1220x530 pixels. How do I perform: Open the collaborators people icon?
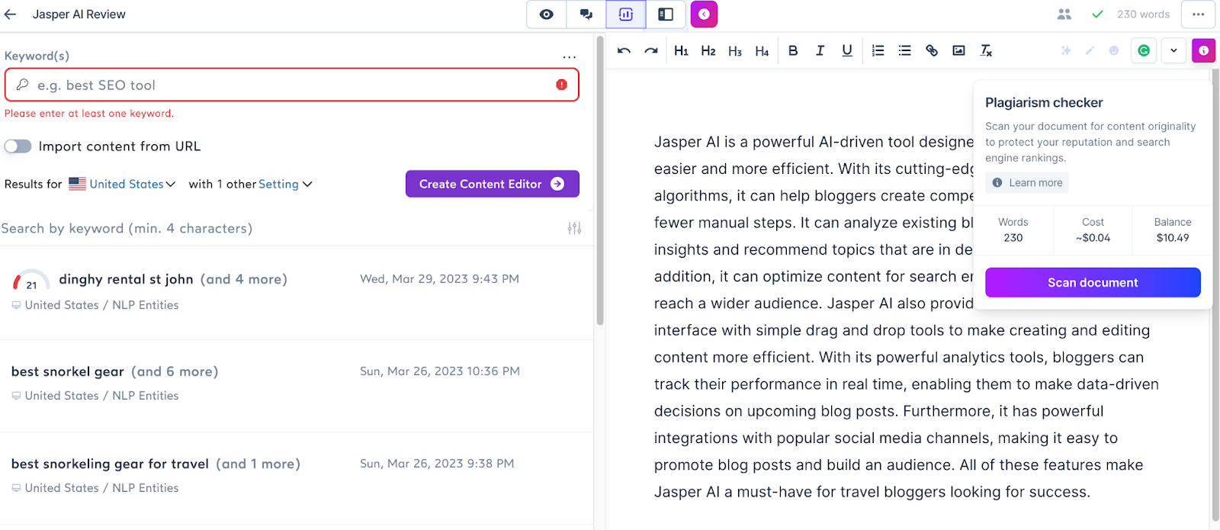[x=1064, y=14]
